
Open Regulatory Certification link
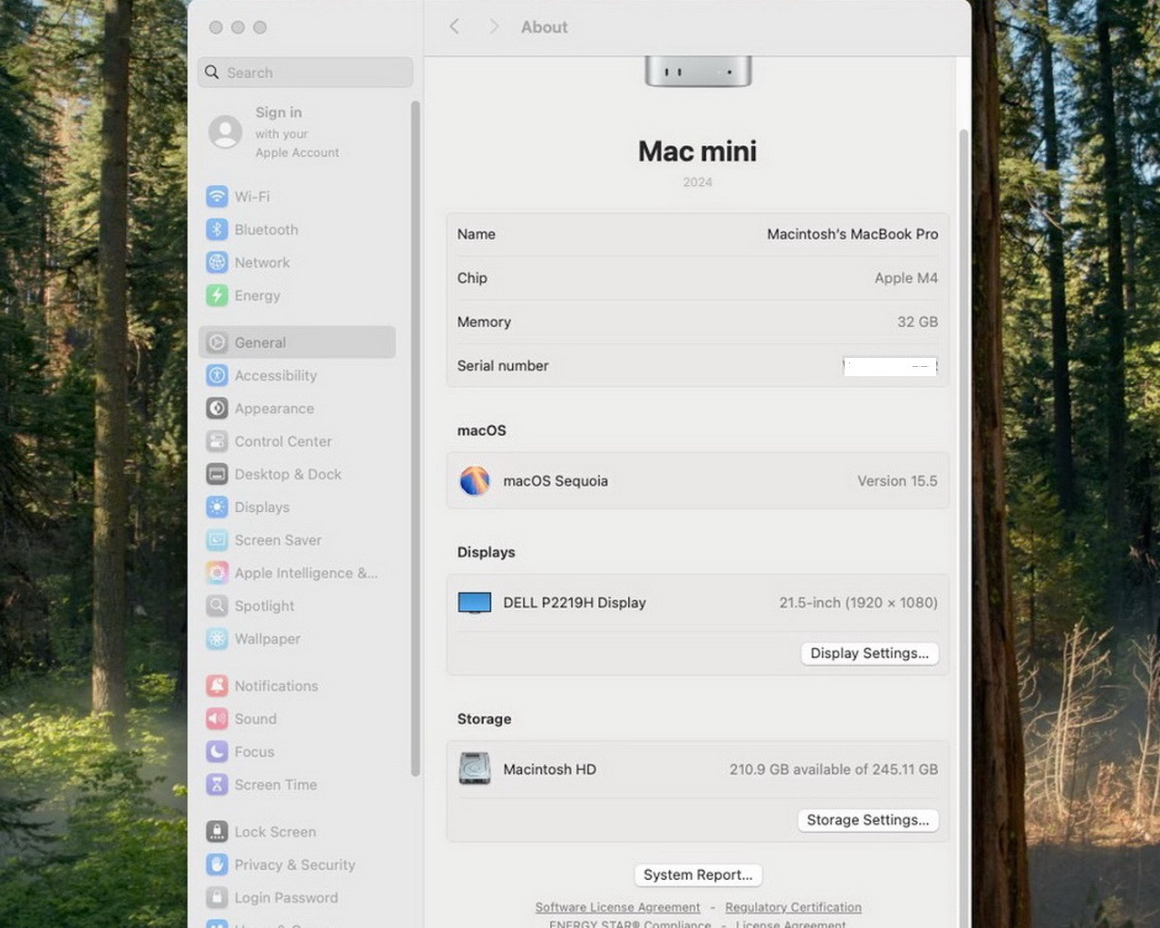point(793,907)
